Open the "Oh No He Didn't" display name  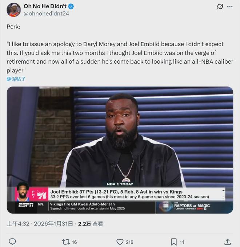point(45,6)
